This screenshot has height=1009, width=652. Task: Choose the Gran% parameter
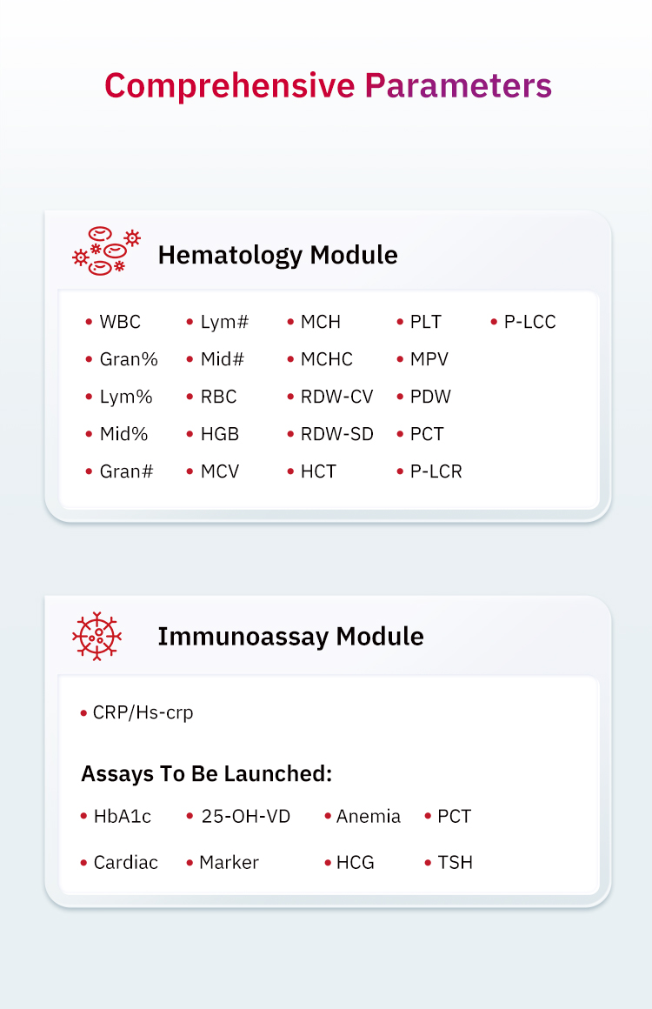[x=128, y=359]
